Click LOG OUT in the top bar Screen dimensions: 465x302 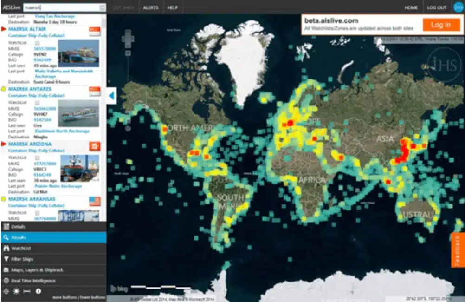coord(437,8)
